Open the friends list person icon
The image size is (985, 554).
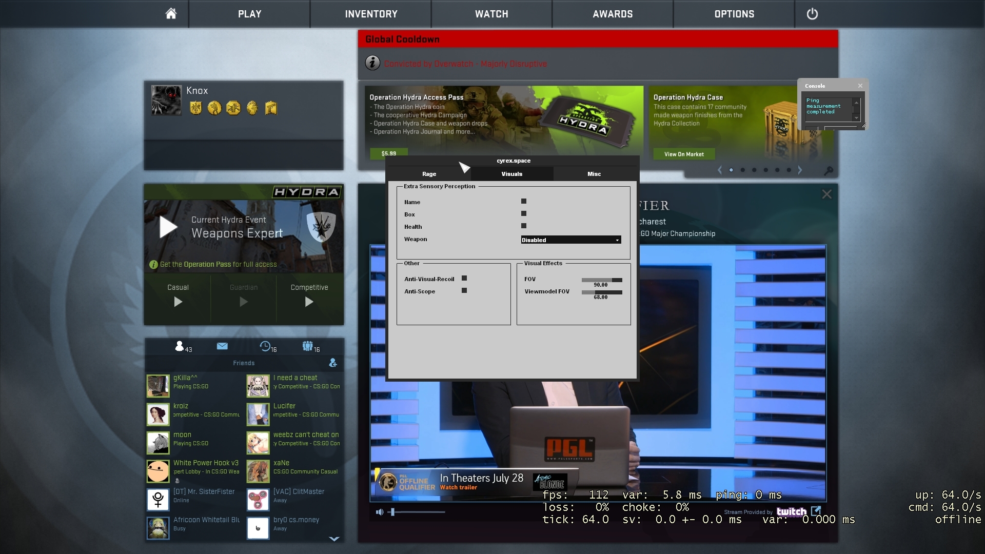tap(180, 346)
